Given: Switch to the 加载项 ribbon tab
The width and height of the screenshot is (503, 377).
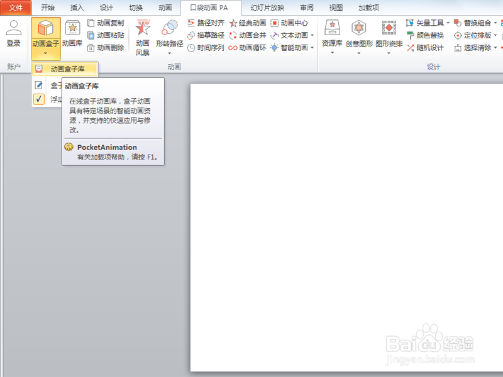Looking at the screenshot, I should pos(368,8).
